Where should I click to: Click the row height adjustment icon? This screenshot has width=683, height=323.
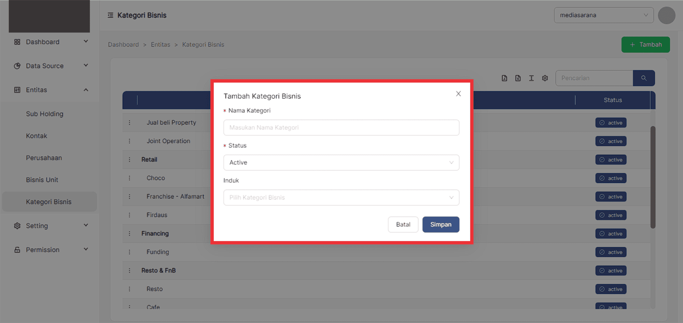531,78
